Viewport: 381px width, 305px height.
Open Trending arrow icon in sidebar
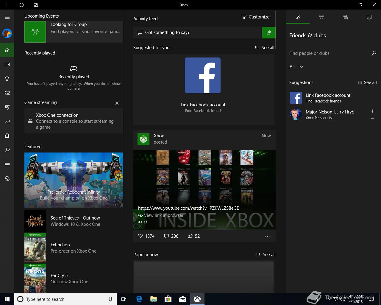(7, 122)
